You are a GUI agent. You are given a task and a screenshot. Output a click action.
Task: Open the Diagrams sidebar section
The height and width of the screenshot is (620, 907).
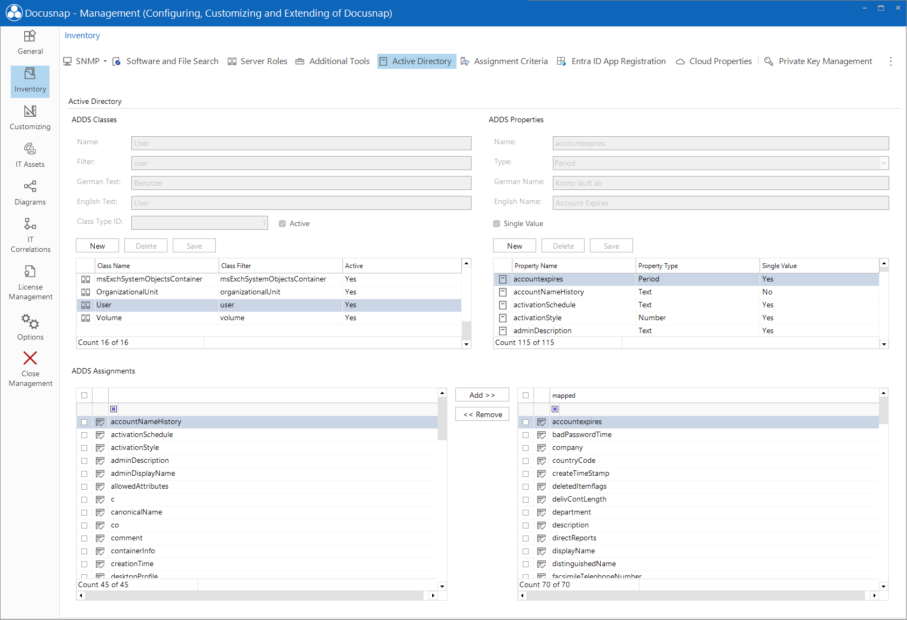30,193
